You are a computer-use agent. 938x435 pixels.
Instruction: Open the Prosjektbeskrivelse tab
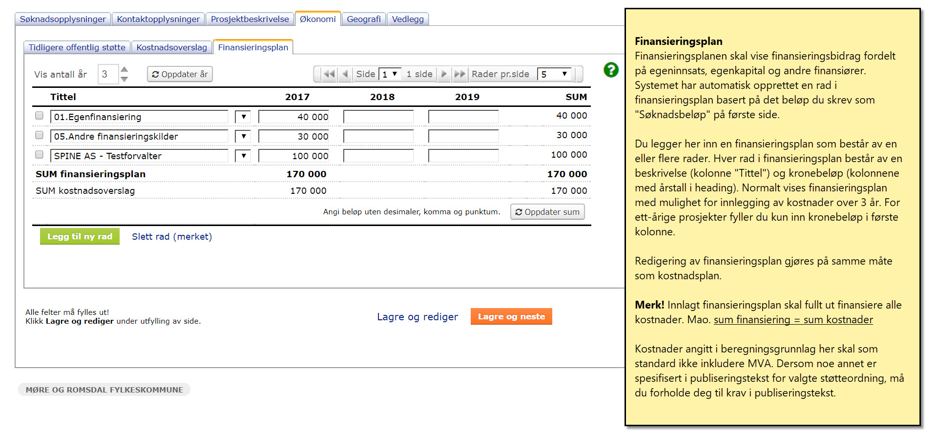250,19
